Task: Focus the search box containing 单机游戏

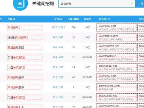Action: [x=97, y=4]
